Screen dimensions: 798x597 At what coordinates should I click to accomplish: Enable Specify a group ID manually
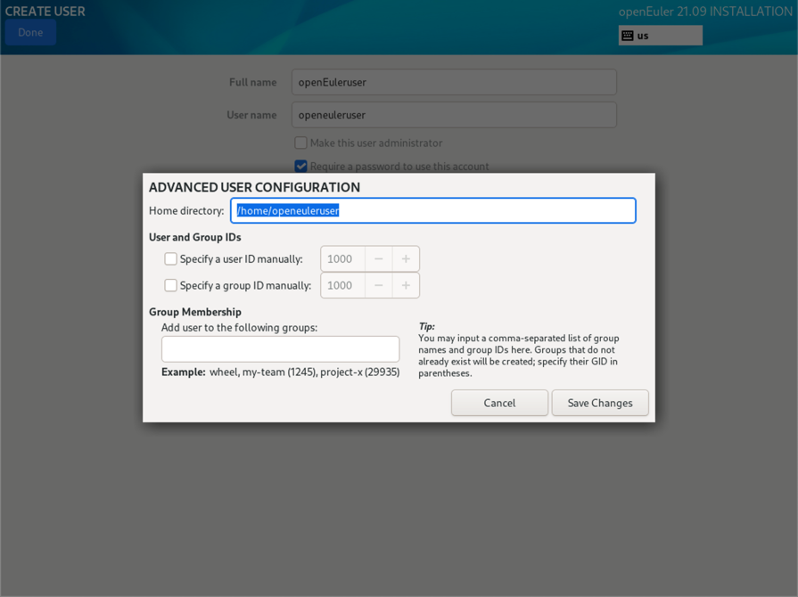pyautogui.click(x=171, y=286)
